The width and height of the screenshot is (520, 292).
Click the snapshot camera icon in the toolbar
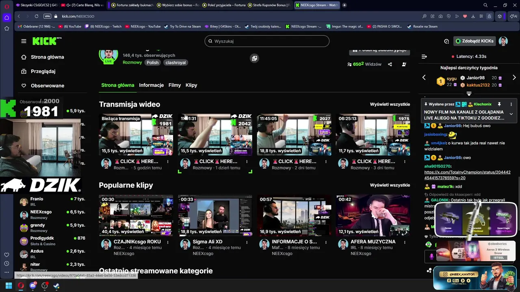(441, 16)
